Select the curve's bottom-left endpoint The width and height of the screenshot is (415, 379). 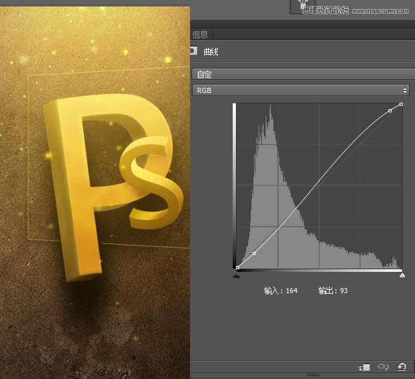coord(238,267)
